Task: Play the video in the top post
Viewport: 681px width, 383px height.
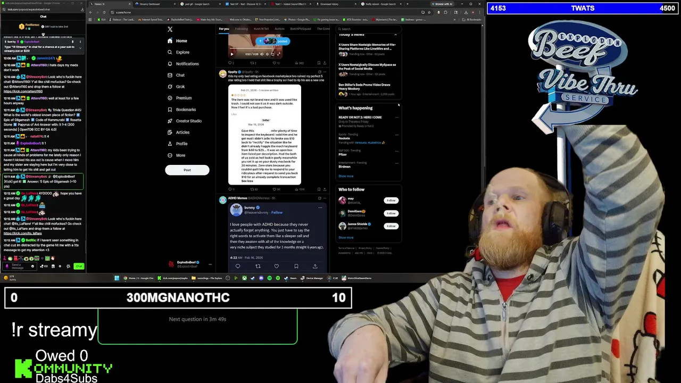Action: click(231, 54)
